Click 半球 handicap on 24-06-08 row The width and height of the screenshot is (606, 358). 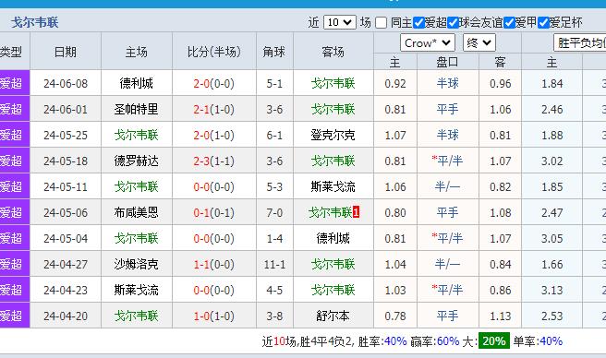[447, 83]
